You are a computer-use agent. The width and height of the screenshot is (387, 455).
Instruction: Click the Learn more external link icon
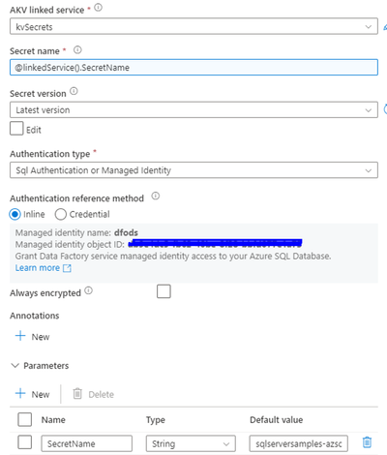coord(67,268)
